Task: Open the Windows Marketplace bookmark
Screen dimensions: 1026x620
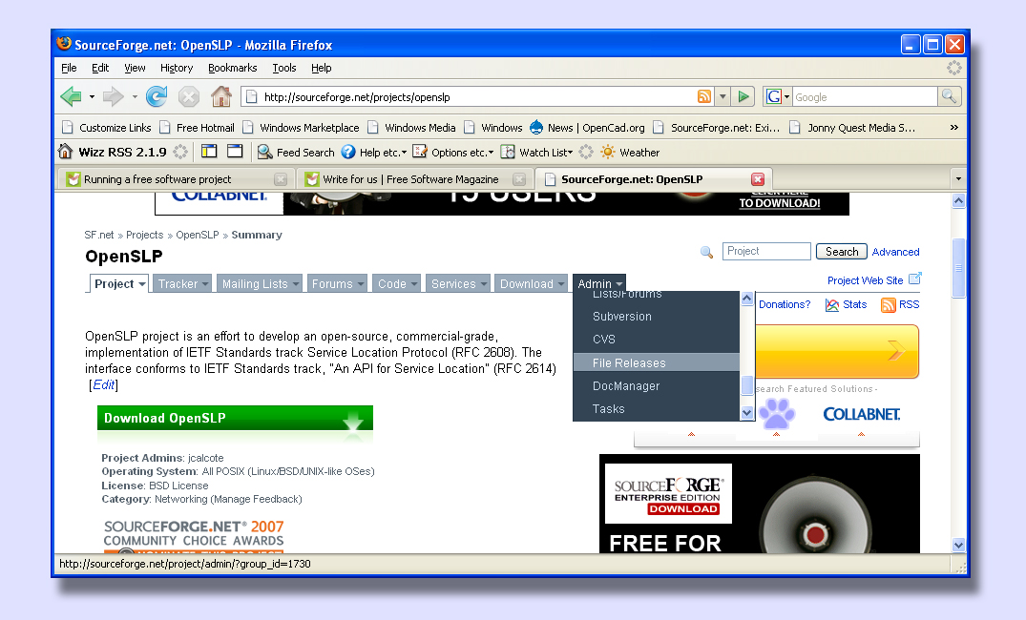Action: (x=301, y=128)
